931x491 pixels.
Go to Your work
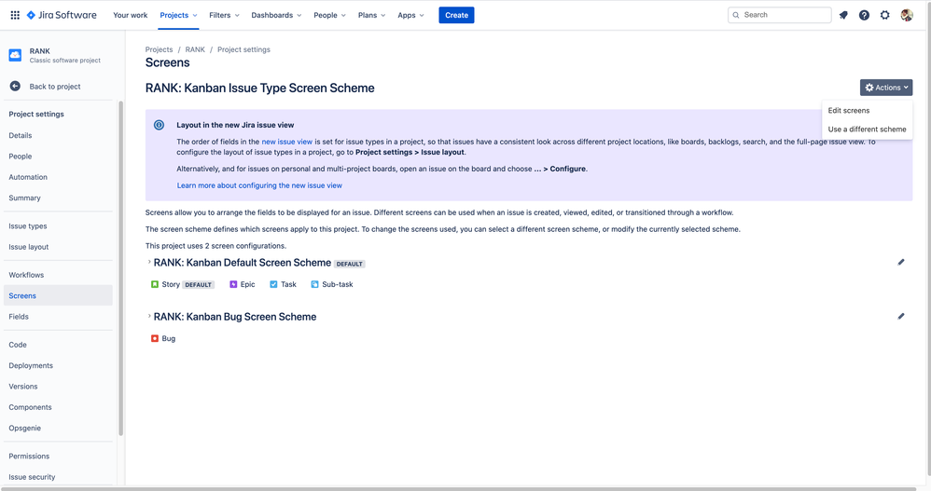[130, 16]
